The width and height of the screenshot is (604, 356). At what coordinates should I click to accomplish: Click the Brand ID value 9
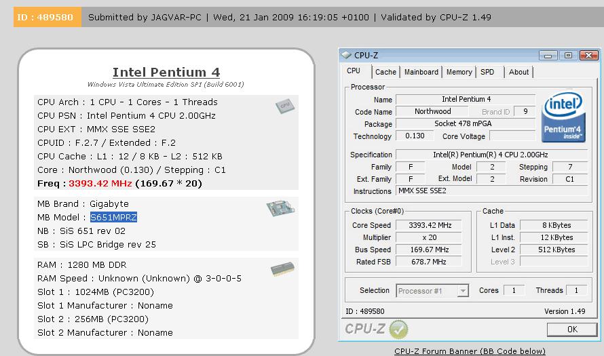click(x=525, y=112)
